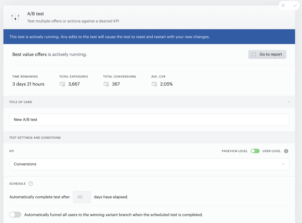Click the Ave. CVR eye icon

coord(154,84)
